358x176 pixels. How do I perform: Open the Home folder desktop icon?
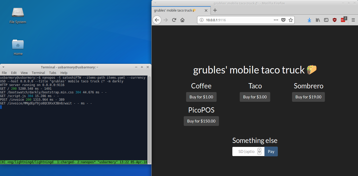tap(18, 47)
